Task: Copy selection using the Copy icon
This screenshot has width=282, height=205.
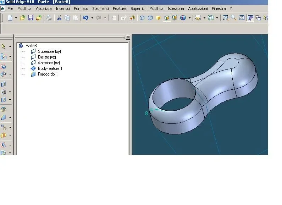Action: click(x=67, y=18)
